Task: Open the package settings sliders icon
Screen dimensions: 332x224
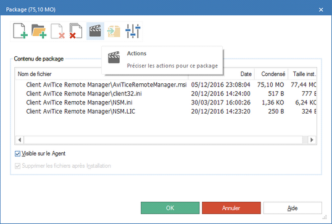Action: coord(133,31)
